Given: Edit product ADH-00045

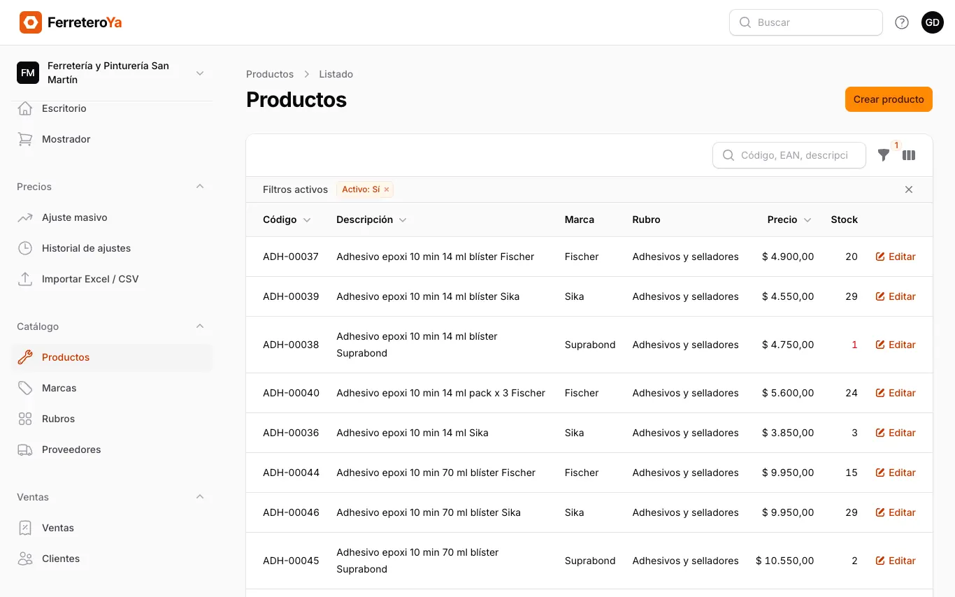Looking at the screenshot, I should [x=896, y=561].
